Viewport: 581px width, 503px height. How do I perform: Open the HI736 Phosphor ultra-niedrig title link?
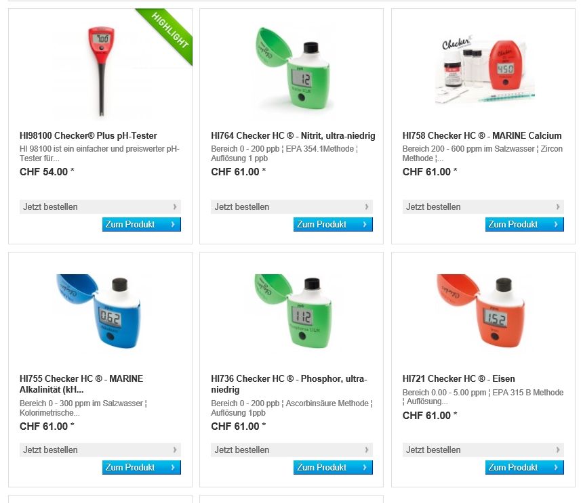288,384
